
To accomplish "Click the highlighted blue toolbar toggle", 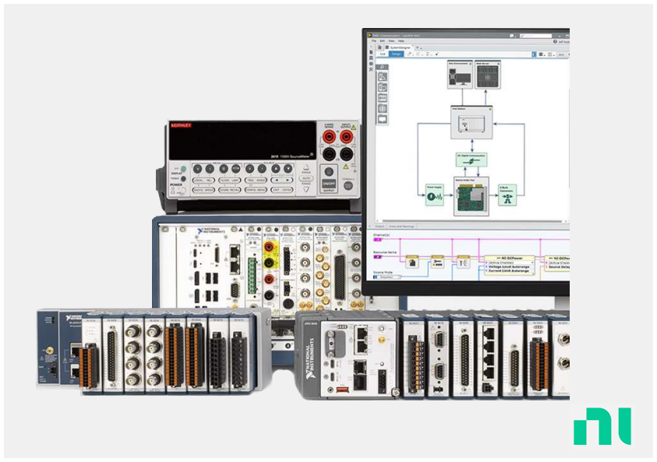I will [534, 54].
